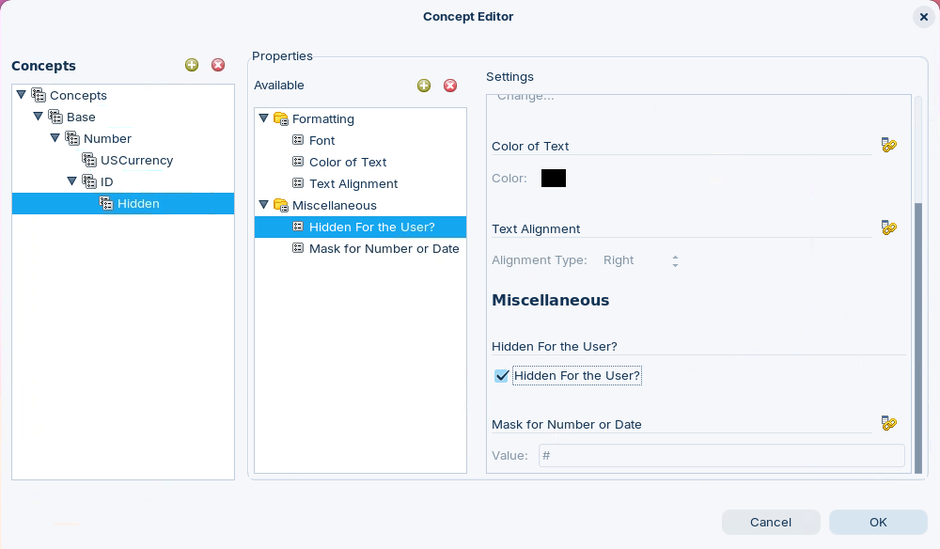
Task: Remove property using the red delete icon
Action: click(450, 86)
